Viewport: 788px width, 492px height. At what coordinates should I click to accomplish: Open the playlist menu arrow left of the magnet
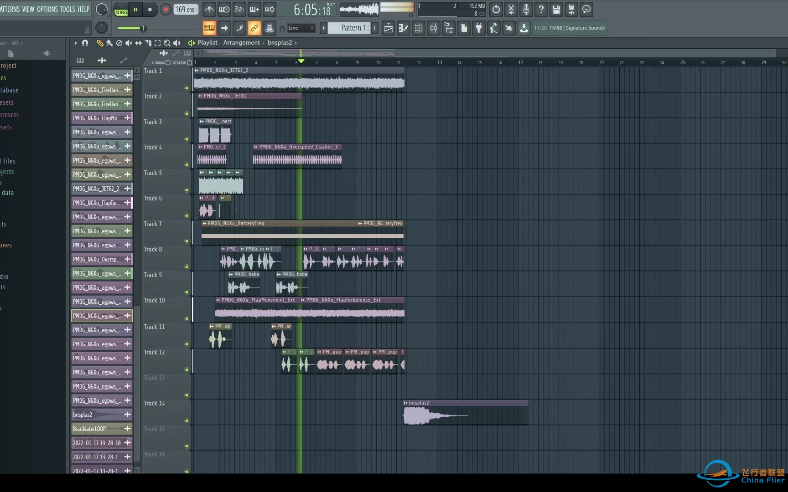pyautogui.click(x=75, y=43)
